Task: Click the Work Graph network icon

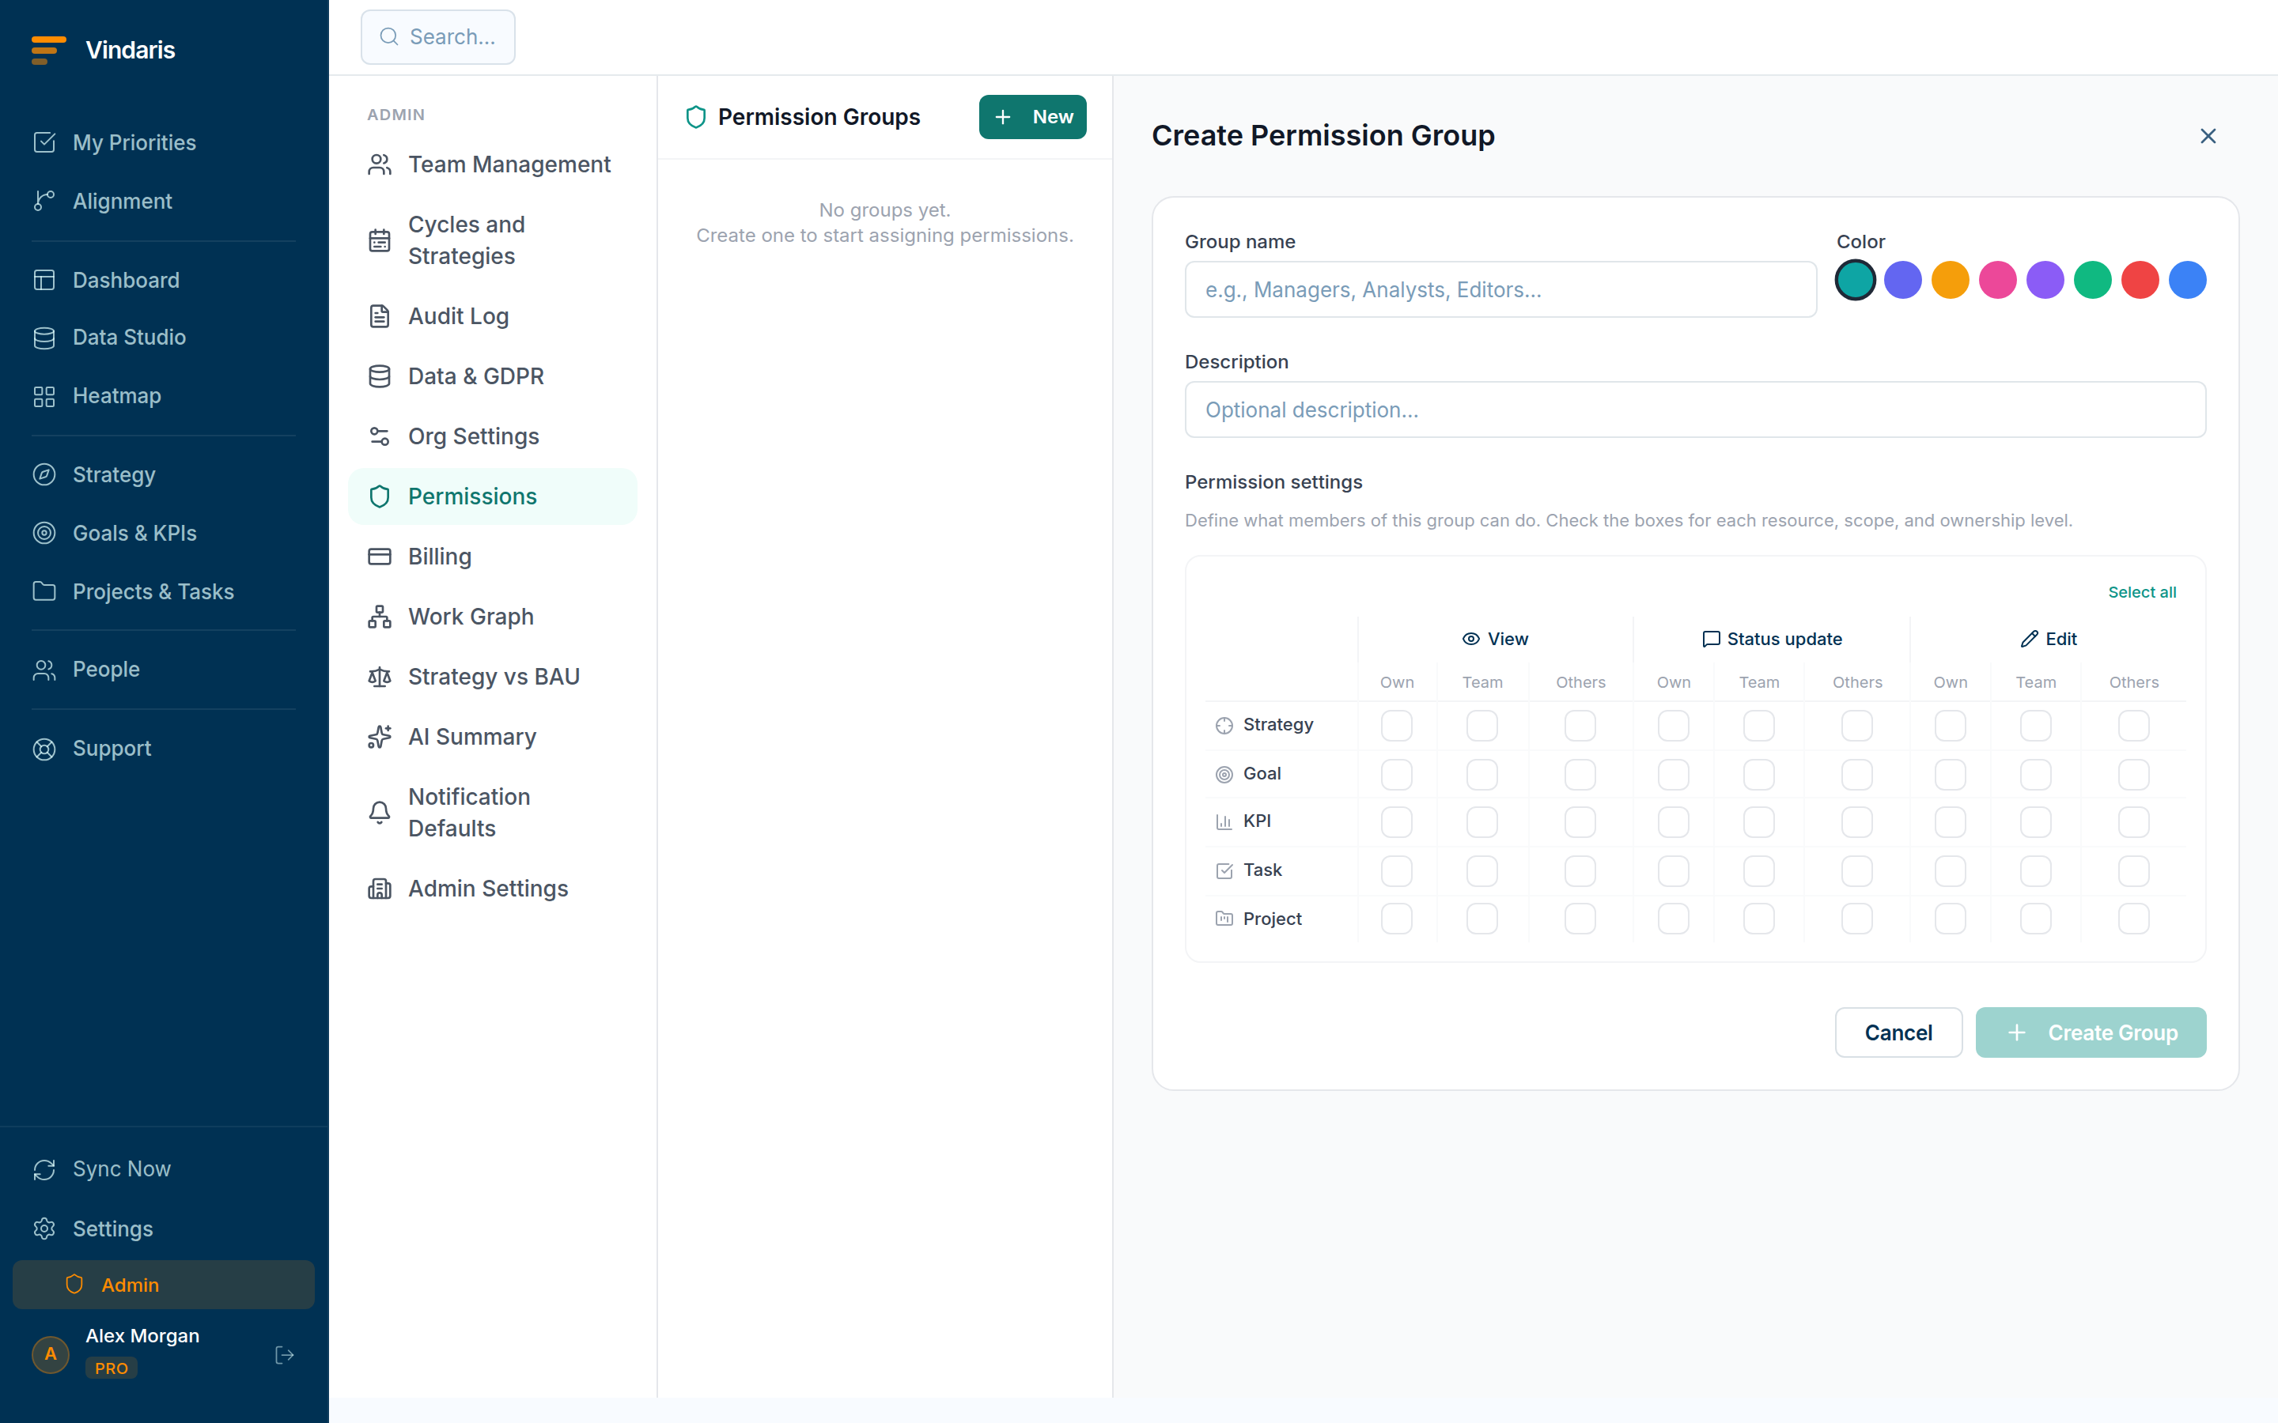Action: click(x=380, y=617)
